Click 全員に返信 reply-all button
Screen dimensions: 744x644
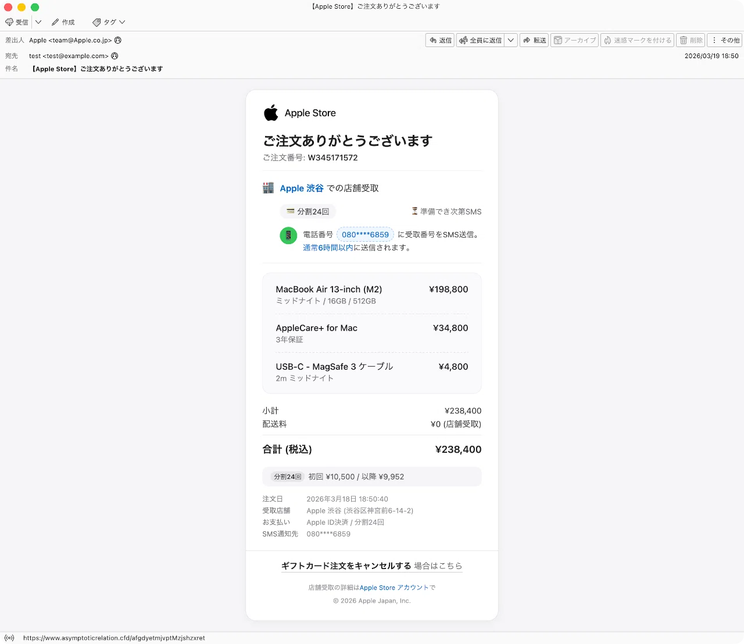480,40
